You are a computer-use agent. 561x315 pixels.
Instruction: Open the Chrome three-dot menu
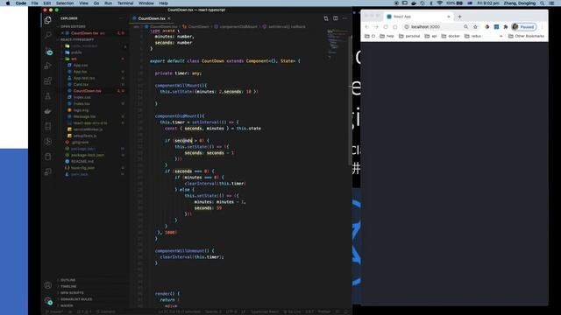(542, 27)
